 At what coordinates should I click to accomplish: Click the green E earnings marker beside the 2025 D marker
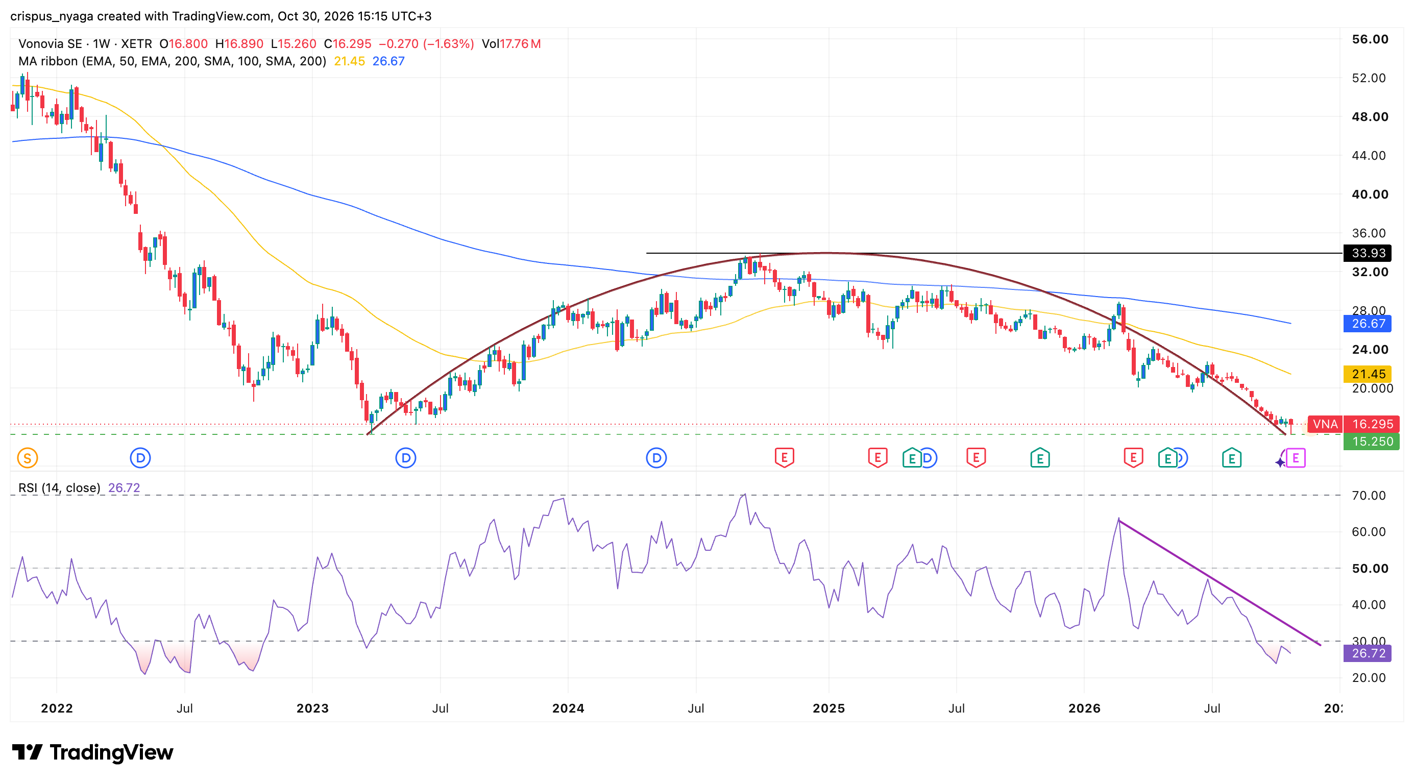(x=912, y=458)
